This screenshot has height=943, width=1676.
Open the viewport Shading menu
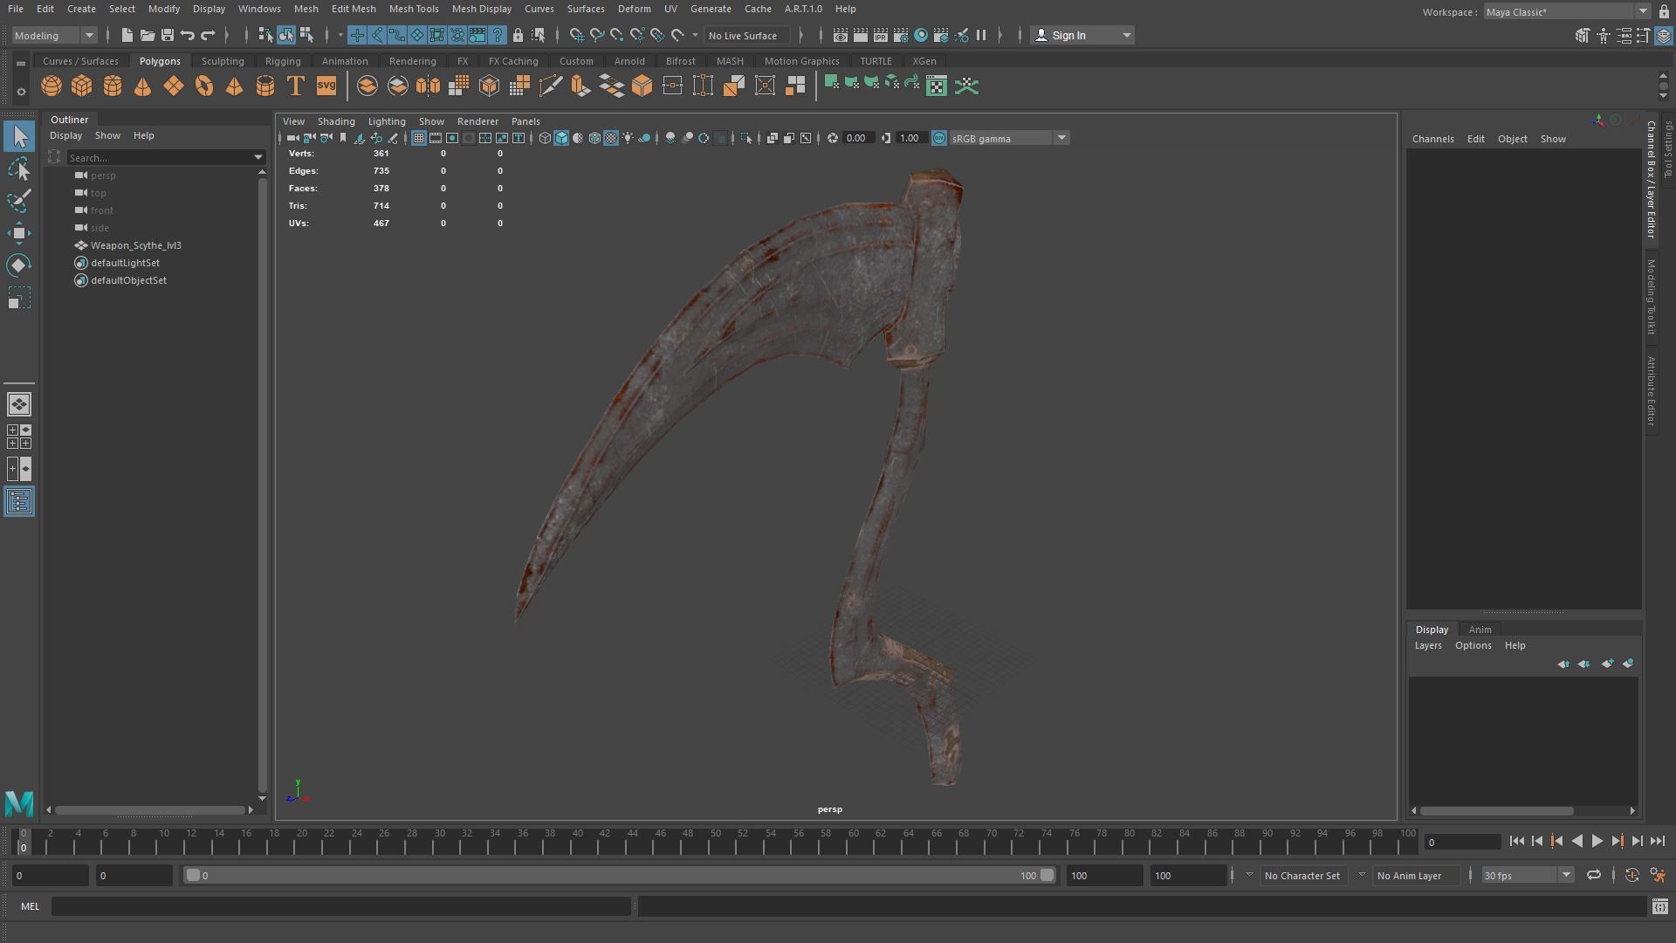[336, 121]
